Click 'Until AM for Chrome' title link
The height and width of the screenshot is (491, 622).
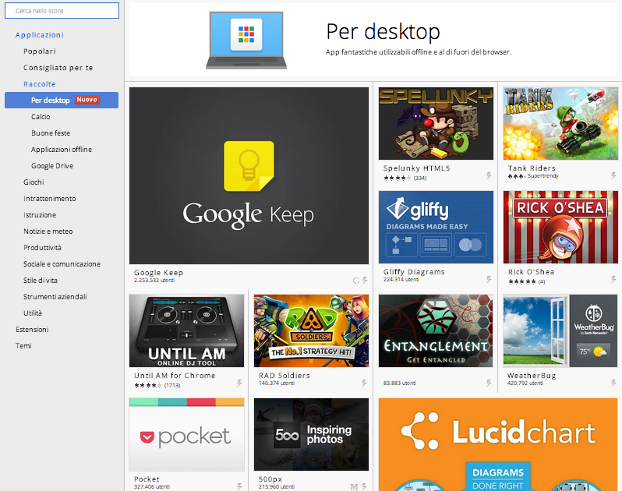pos(175,375)
